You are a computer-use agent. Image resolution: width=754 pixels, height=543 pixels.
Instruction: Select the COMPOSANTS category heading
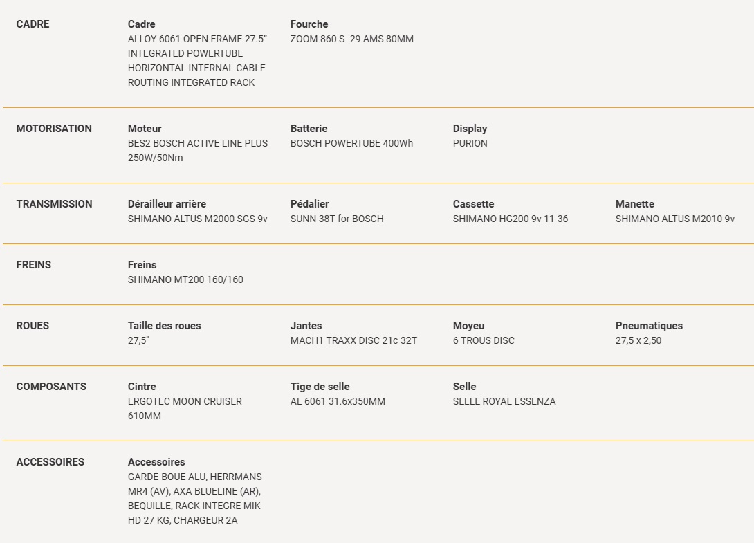pyautogui.click(x=51, y=387)
